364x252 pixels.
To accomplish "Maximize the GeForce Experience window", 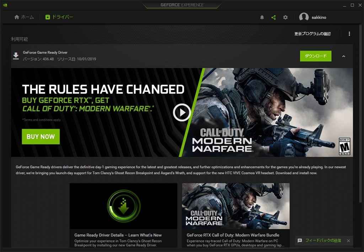I will coord(352,5).
